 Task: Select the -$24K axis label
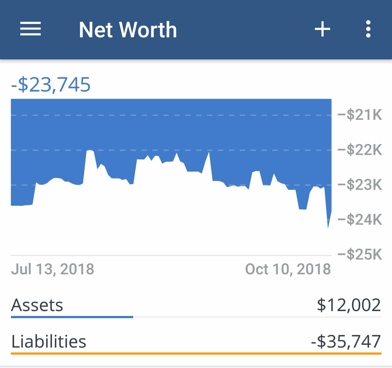tap(360, 220)
